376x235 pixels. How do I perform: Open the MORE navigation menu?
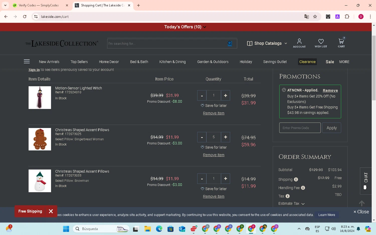click(x=344, y=62)
